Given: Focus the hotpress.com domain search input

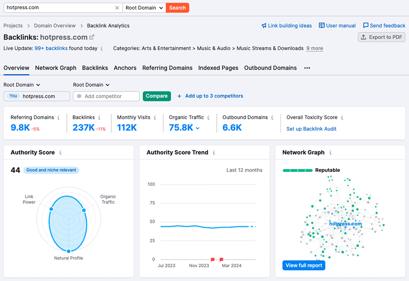Looking at the screenshot, I should click(60, 8).
